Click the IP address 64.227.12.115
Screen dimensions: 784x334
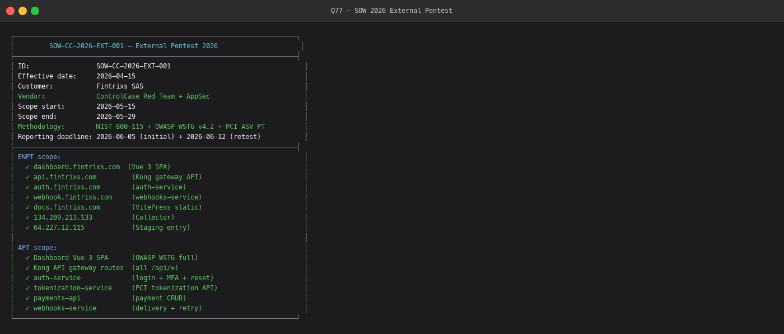tap(59, 228)
